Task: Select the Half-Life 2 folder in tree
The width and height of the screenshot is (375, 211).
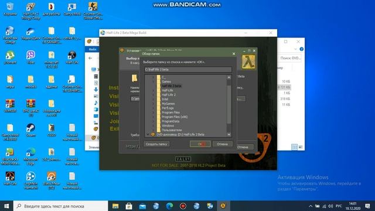Action: [169, 95]
